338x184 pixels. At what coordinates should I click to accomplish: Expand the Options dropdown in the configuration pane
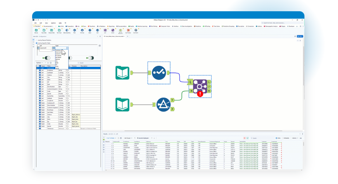40,63
